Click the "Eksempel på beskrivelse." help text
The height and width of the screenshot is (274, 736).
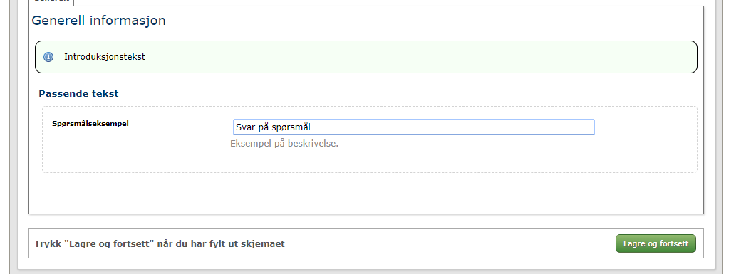pyautogui.click(x=284, y=144)
